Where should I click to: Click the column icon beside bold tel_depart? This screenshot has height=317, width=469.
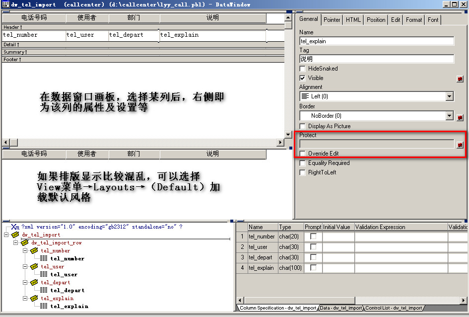coord(44,290)
